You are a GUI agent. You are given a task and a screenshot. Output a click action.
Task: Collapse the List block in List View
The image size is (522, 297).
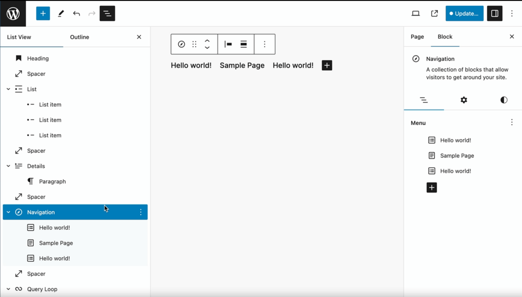[x=8, y=89]
